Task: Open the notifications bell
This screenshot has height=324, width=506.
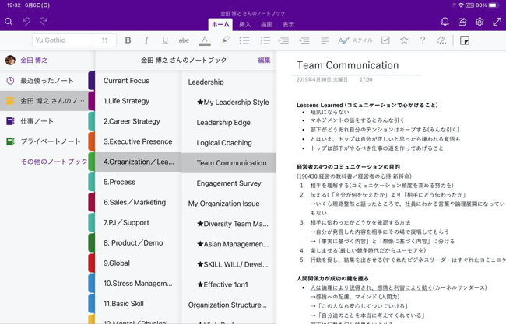Action: (445, 23)
